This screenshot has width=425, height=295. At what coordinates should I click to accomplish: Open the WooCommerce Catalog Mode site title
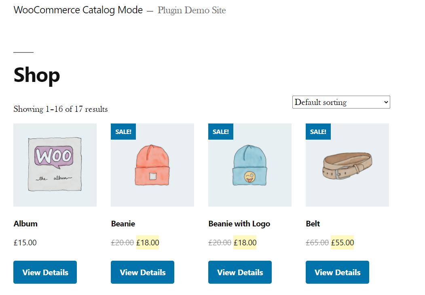[78, 10]
